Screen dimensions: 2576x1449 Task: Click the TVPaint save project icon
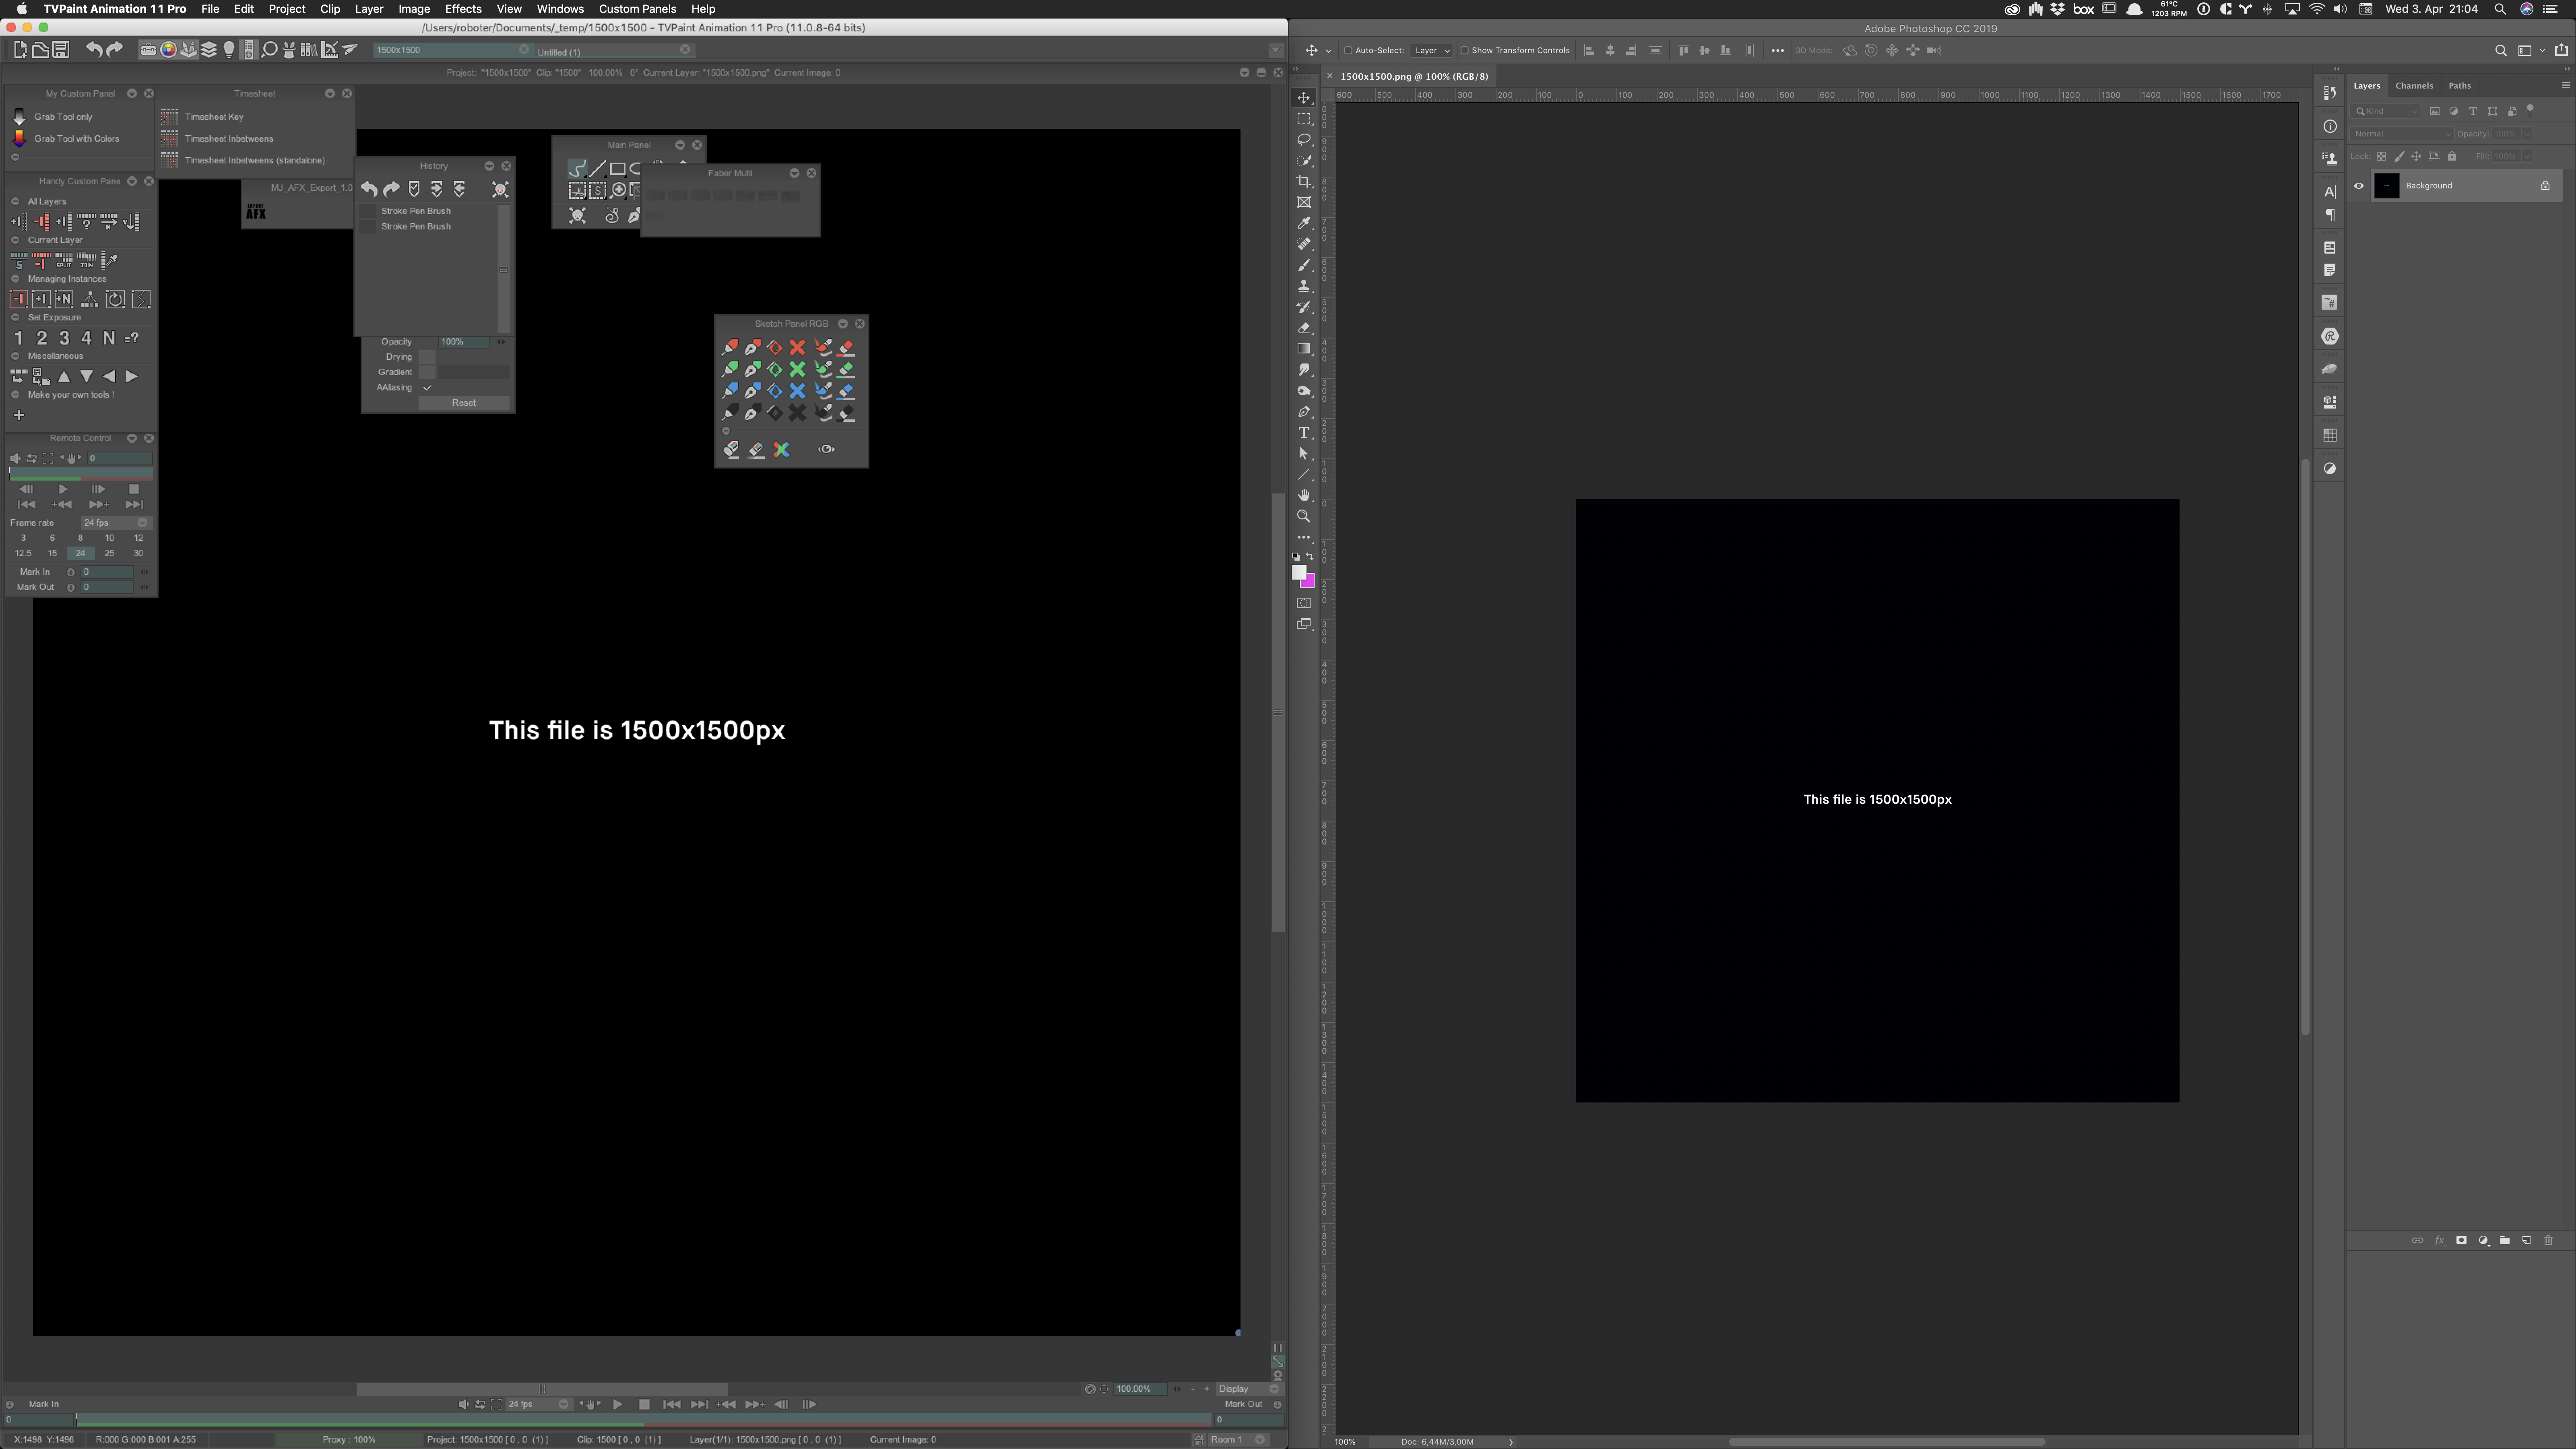(61, 50)
